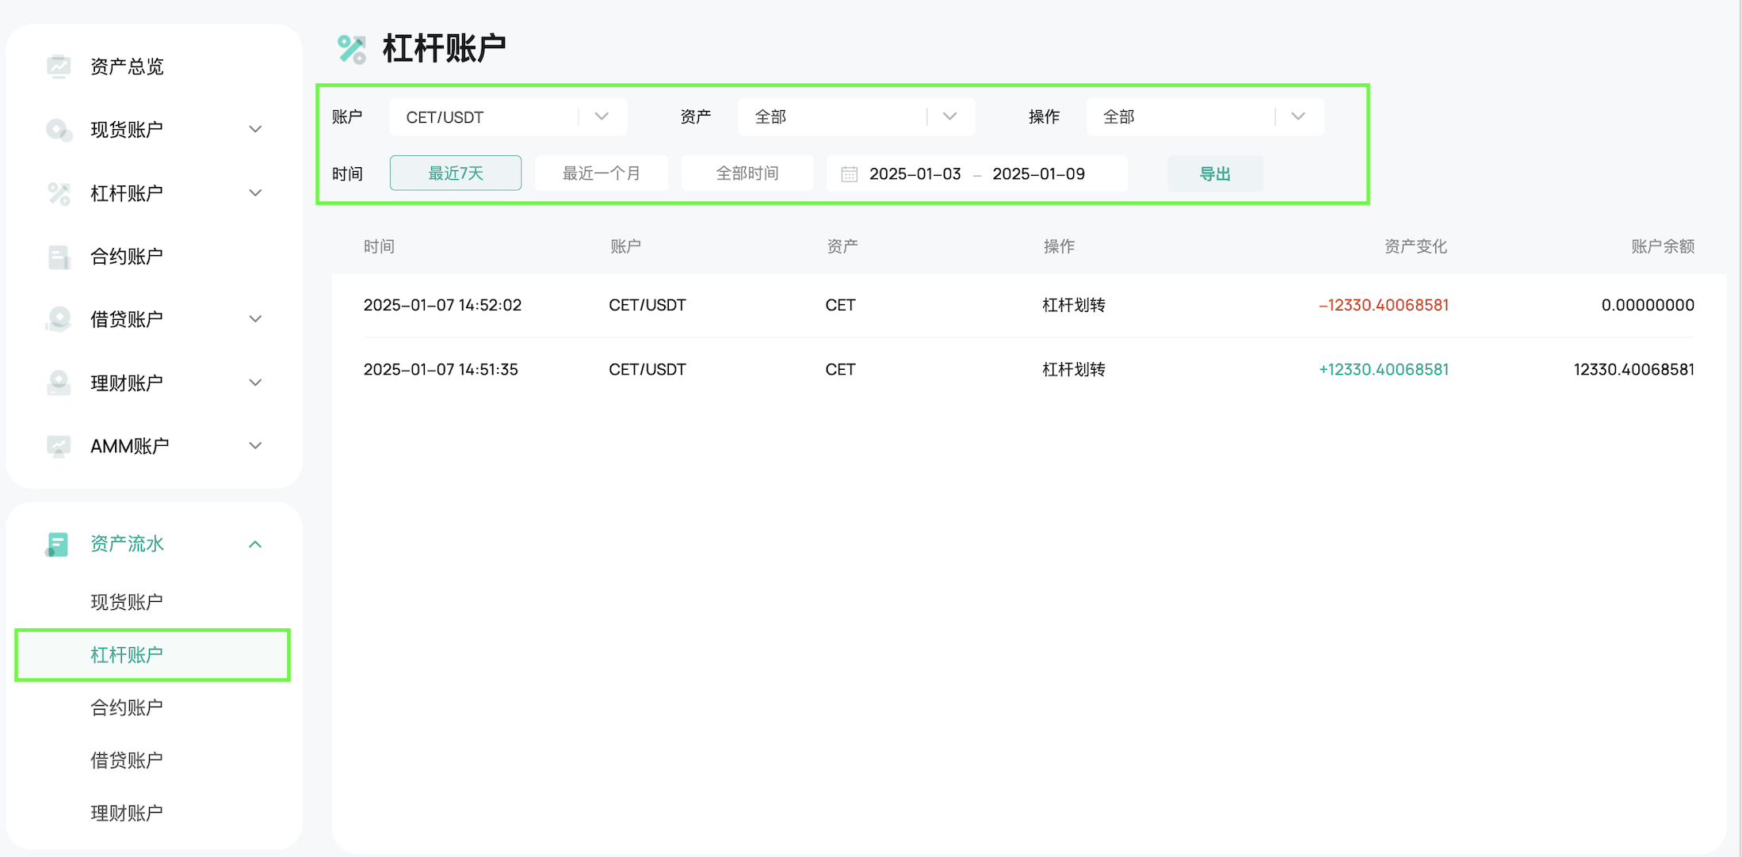Open 借贷账户 under 资产流水

pyautogui.click(x=127, y=760)
